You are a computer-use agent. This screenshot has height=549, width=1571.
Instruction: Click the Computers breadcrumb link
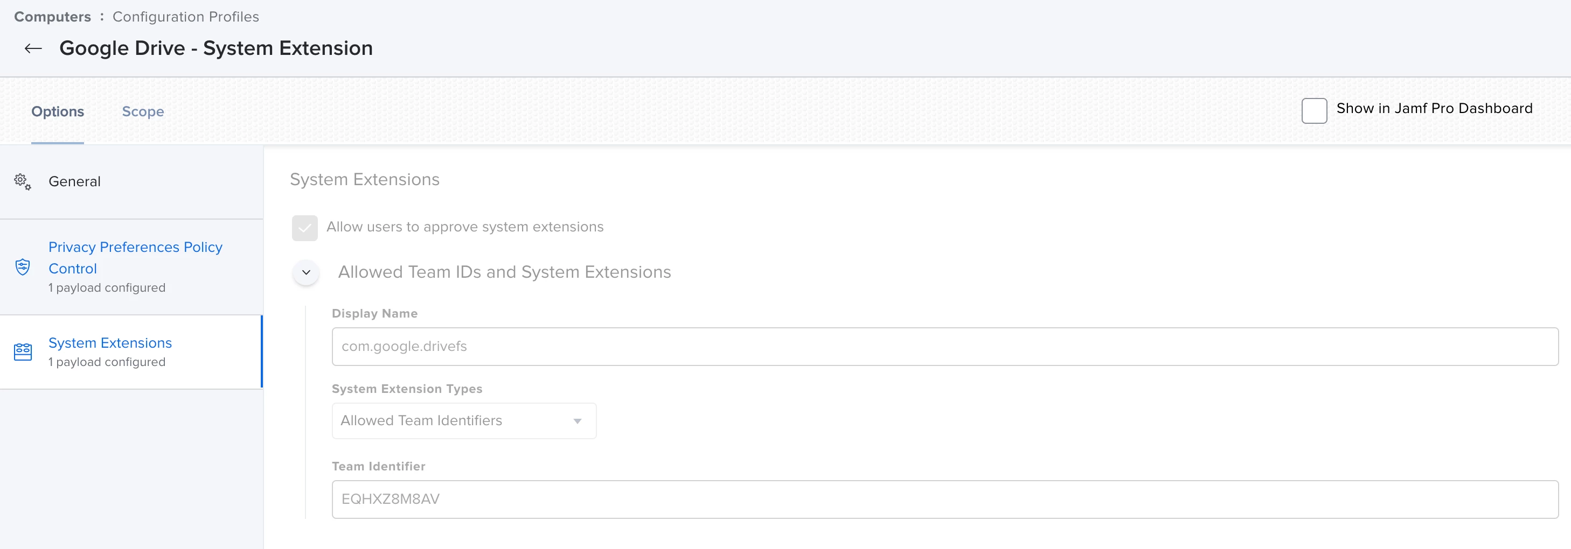pyautogui.click(x=52, y=17)
